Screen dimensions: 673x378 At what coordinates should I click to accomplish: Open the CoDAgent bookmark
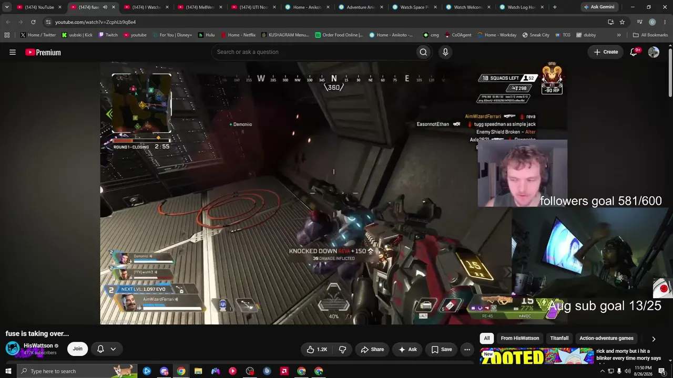[x=458, y=35]
